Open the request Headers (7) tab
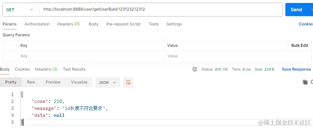The width and height of the screenshot is (313, 128). click(69, 24)
